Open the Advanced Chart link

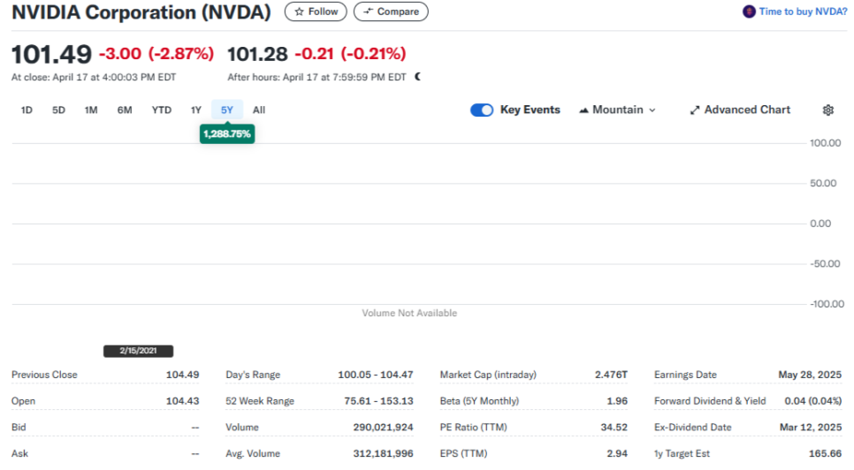tap(740, 110)
